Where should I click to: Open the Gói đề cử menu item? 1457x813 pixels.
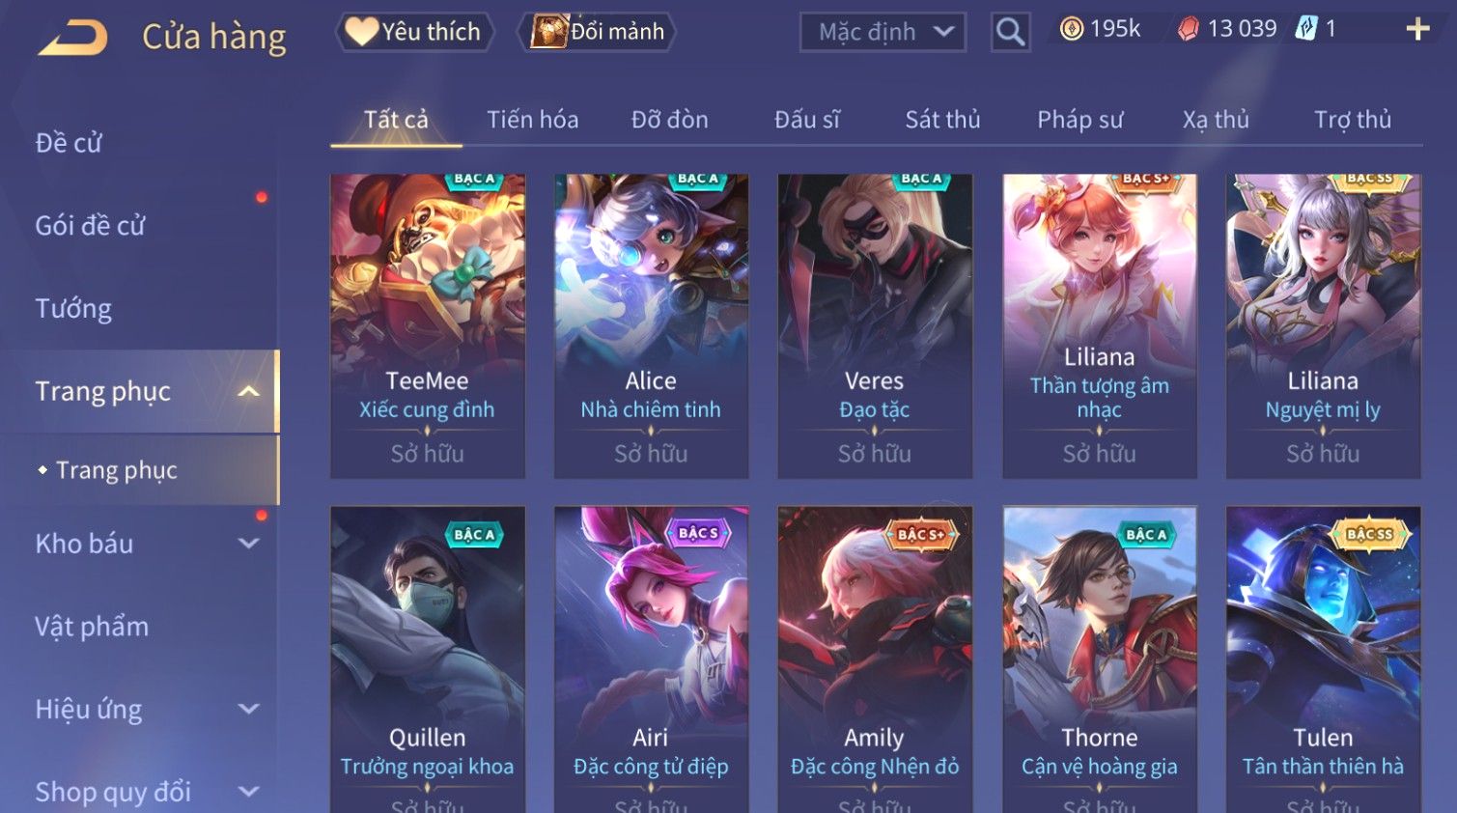pos(90,226)
